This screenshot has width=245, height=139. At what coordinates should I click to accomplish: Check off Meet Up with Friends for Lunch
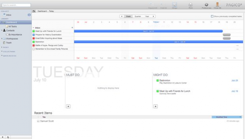pos(33,31)
